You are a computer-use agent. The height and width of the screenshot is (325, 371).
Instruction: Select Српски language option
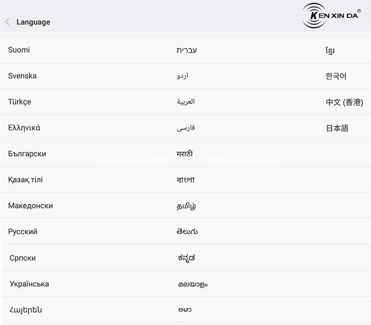23,258
